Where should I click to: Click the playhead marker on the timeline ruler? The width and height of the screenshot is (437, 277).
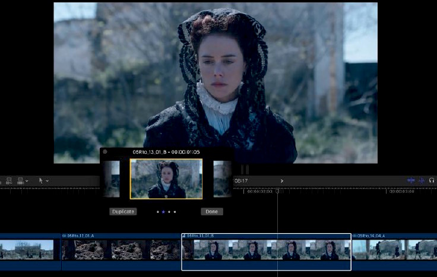coord(277,191)
